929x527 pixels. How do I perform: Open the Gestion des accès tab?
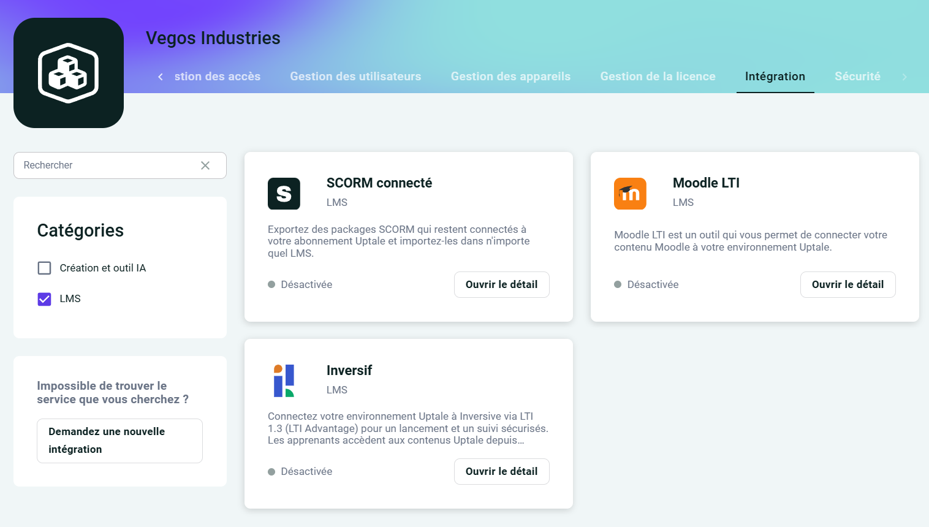218,77
